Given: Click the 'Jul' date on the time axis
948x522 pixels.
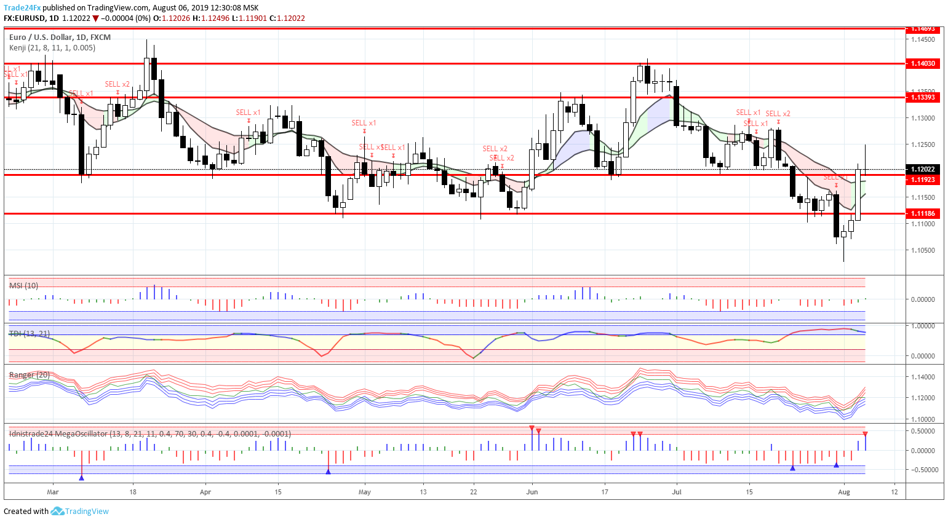Looking at the screenshot, I should click(x=677, y=492).
